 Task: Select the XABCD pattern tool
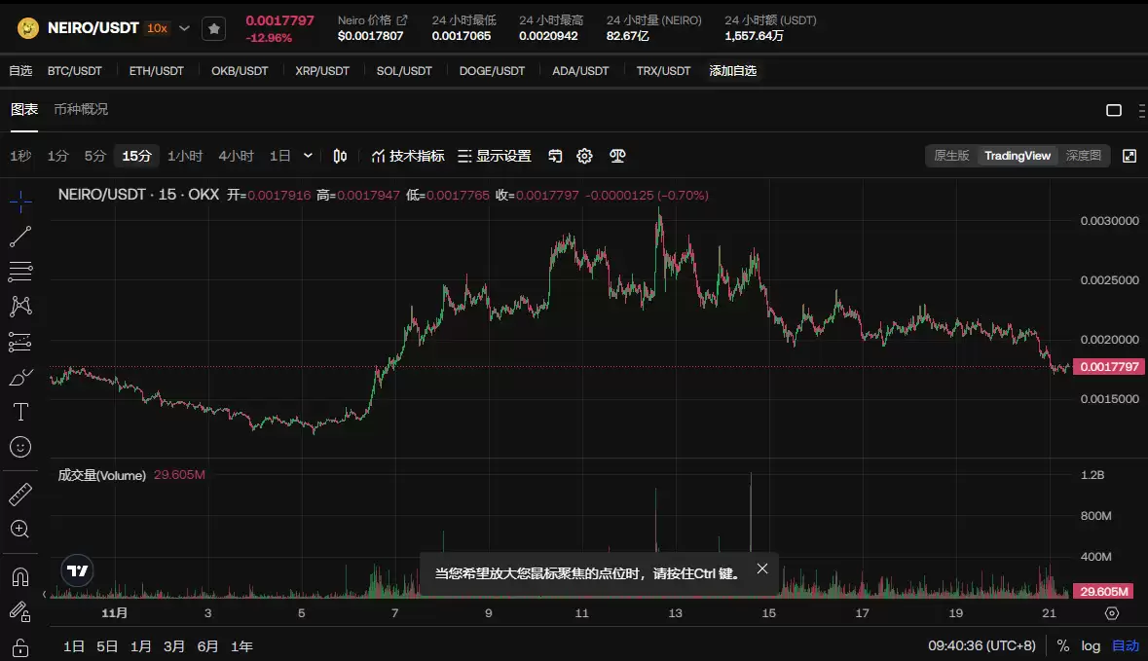click(19, 306)
